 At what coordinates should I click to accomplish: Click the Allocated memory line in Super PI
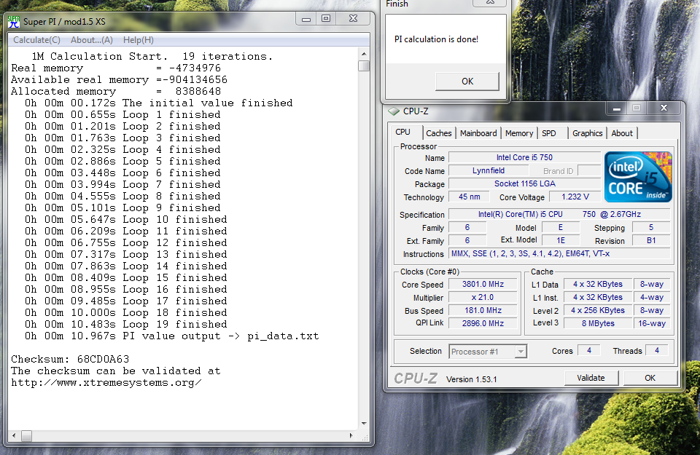[x=116, y=91]
